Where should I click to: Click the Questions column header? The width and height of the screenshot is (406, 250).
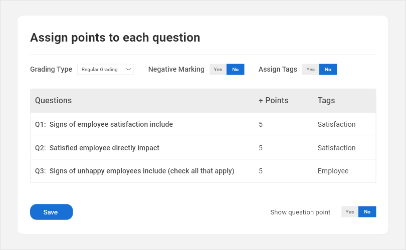[53, 101]
